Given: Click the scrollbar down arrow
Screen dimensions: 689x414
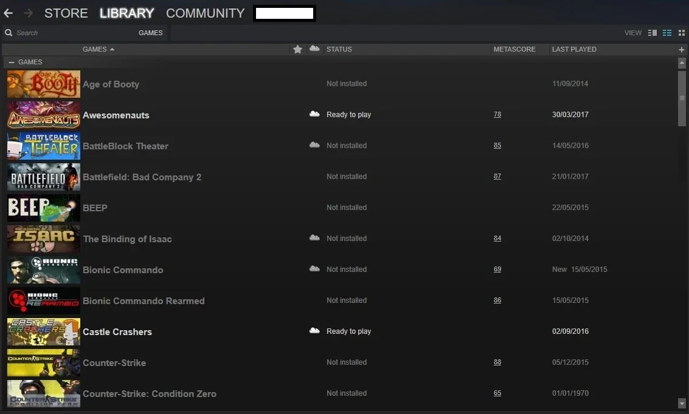Looking at the screenshot, I should [x=682, y=403].
